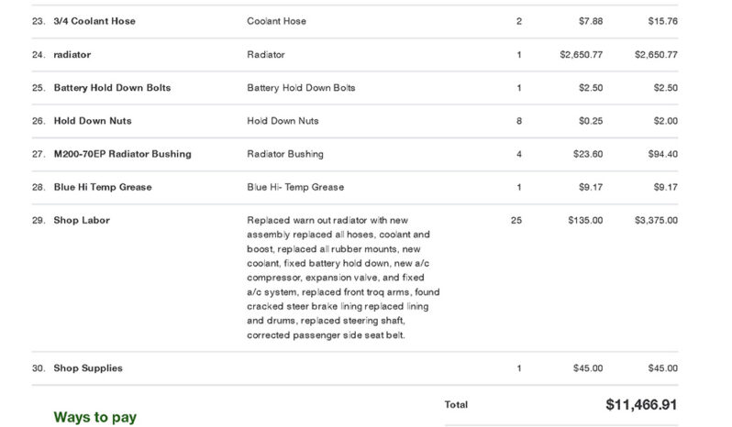Screen dimensions: 732x427
Task: Click the $135.00 labor rate
Action: click(585, 220)
